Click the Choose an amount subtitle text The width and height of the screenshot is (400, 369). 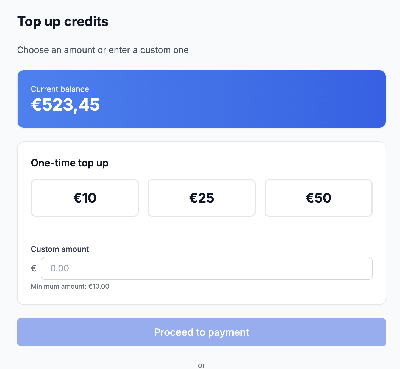103,50
